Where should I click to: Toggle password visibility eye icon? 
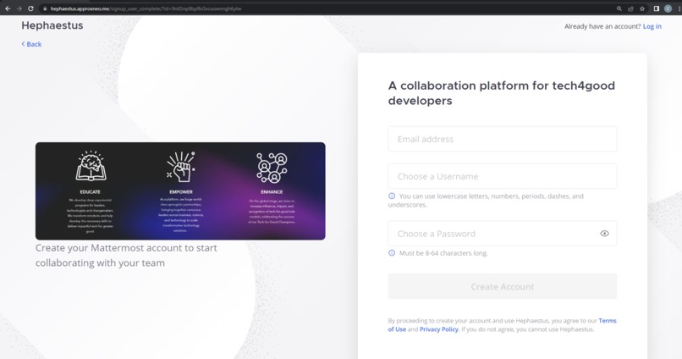click(x=605, y=234)
